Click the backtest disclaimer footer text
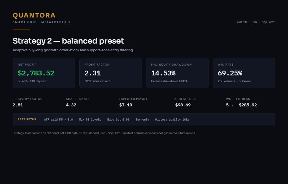Viewport: 288px width, 184px height. pyautogui.click(x=104, y=133)
